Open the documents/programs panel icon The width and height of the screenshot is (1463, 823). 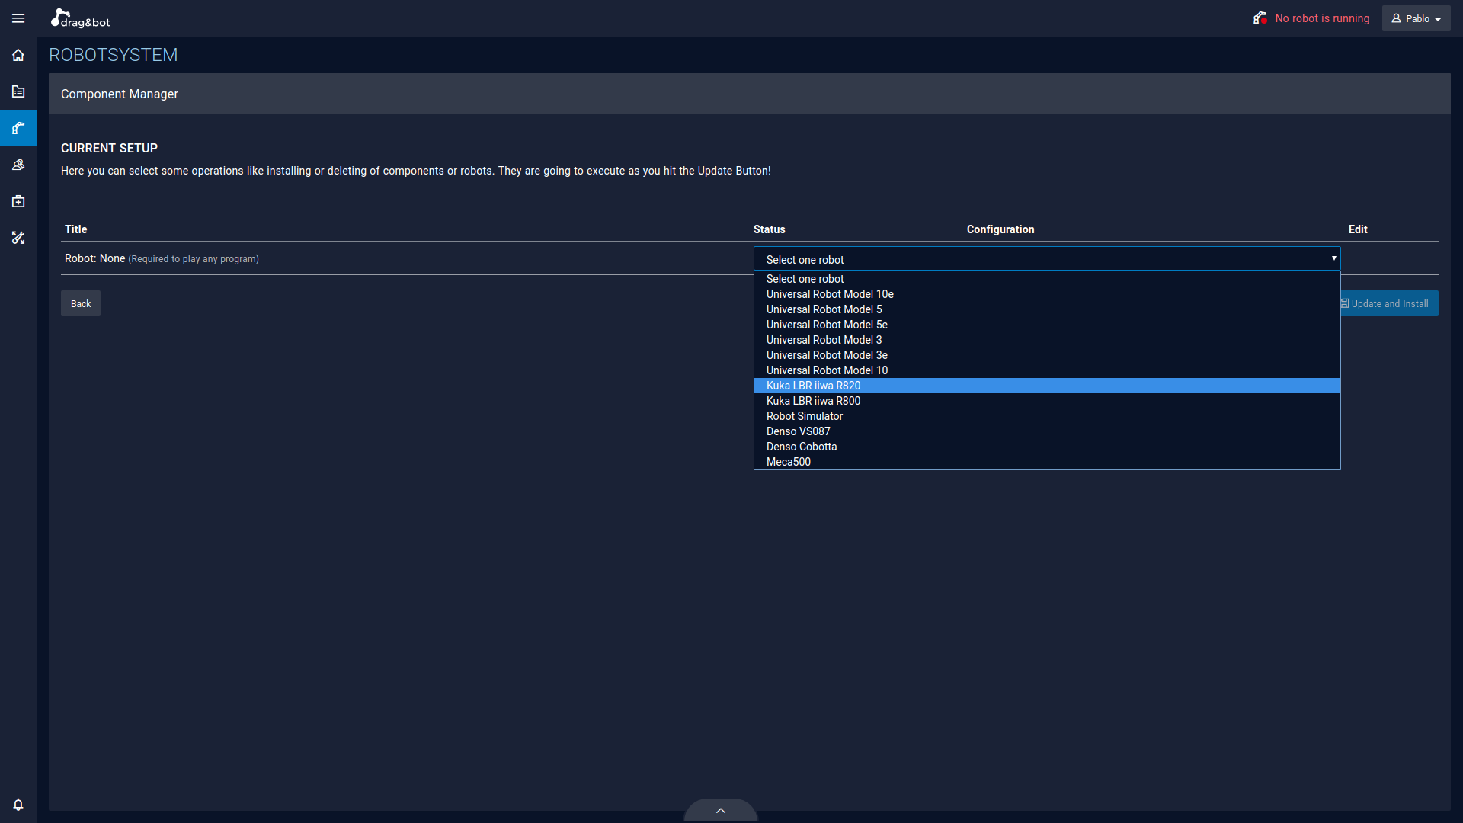tap(18, 91)
